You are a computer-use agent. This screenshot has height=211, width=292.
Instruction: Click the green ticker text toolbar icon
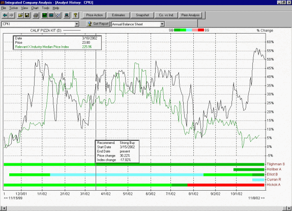(x=44, y=15)
